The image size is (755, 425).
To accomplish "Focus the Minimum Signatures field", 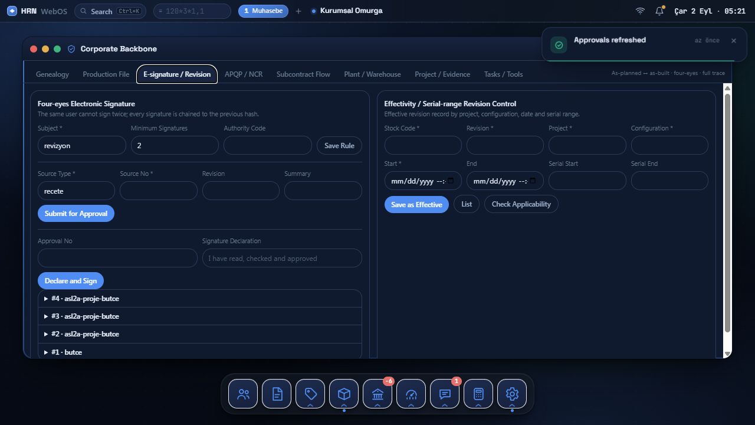I will [x=175, y=146].
